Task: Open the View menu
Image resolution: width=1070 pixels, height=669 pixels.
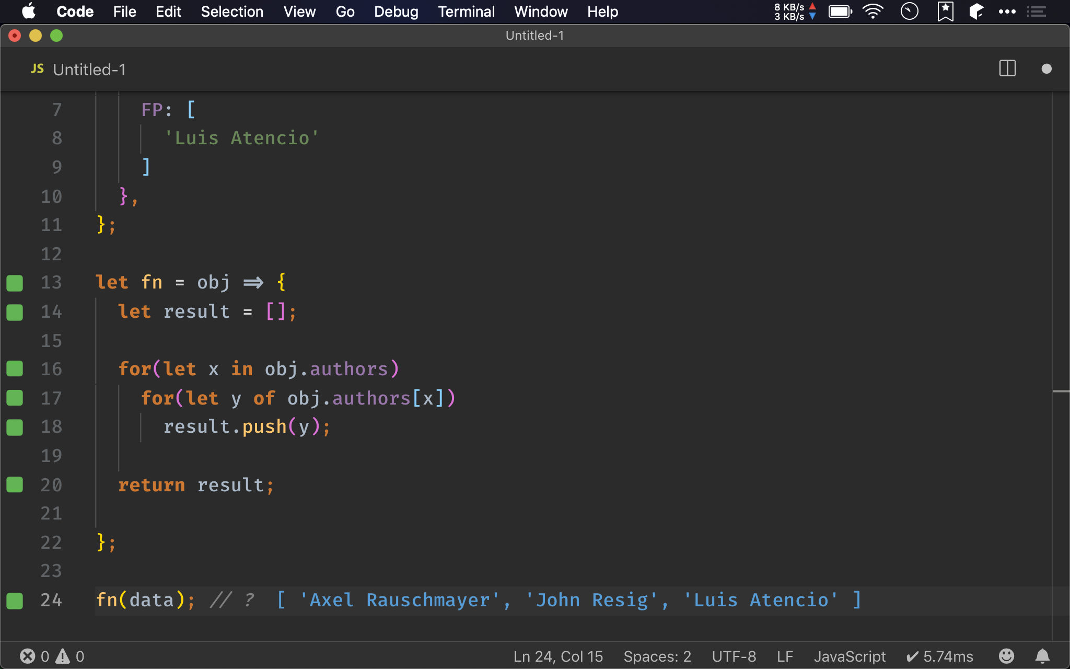Action: 299,11
